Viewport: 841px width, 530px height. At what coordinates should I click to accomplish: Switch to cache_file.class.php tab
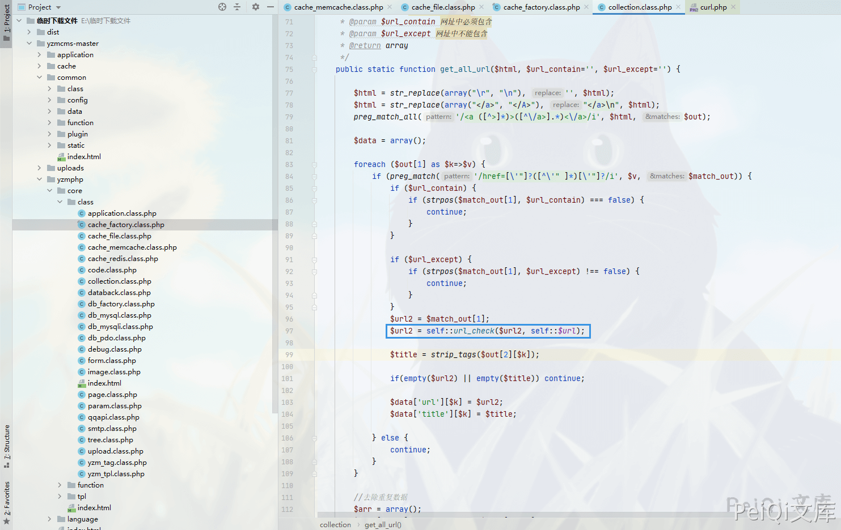click(443, 7)
